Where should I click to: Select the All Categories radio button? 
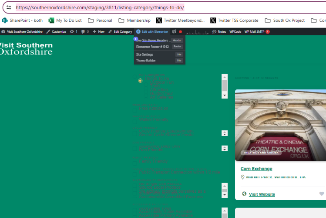(x=135, y=76)
